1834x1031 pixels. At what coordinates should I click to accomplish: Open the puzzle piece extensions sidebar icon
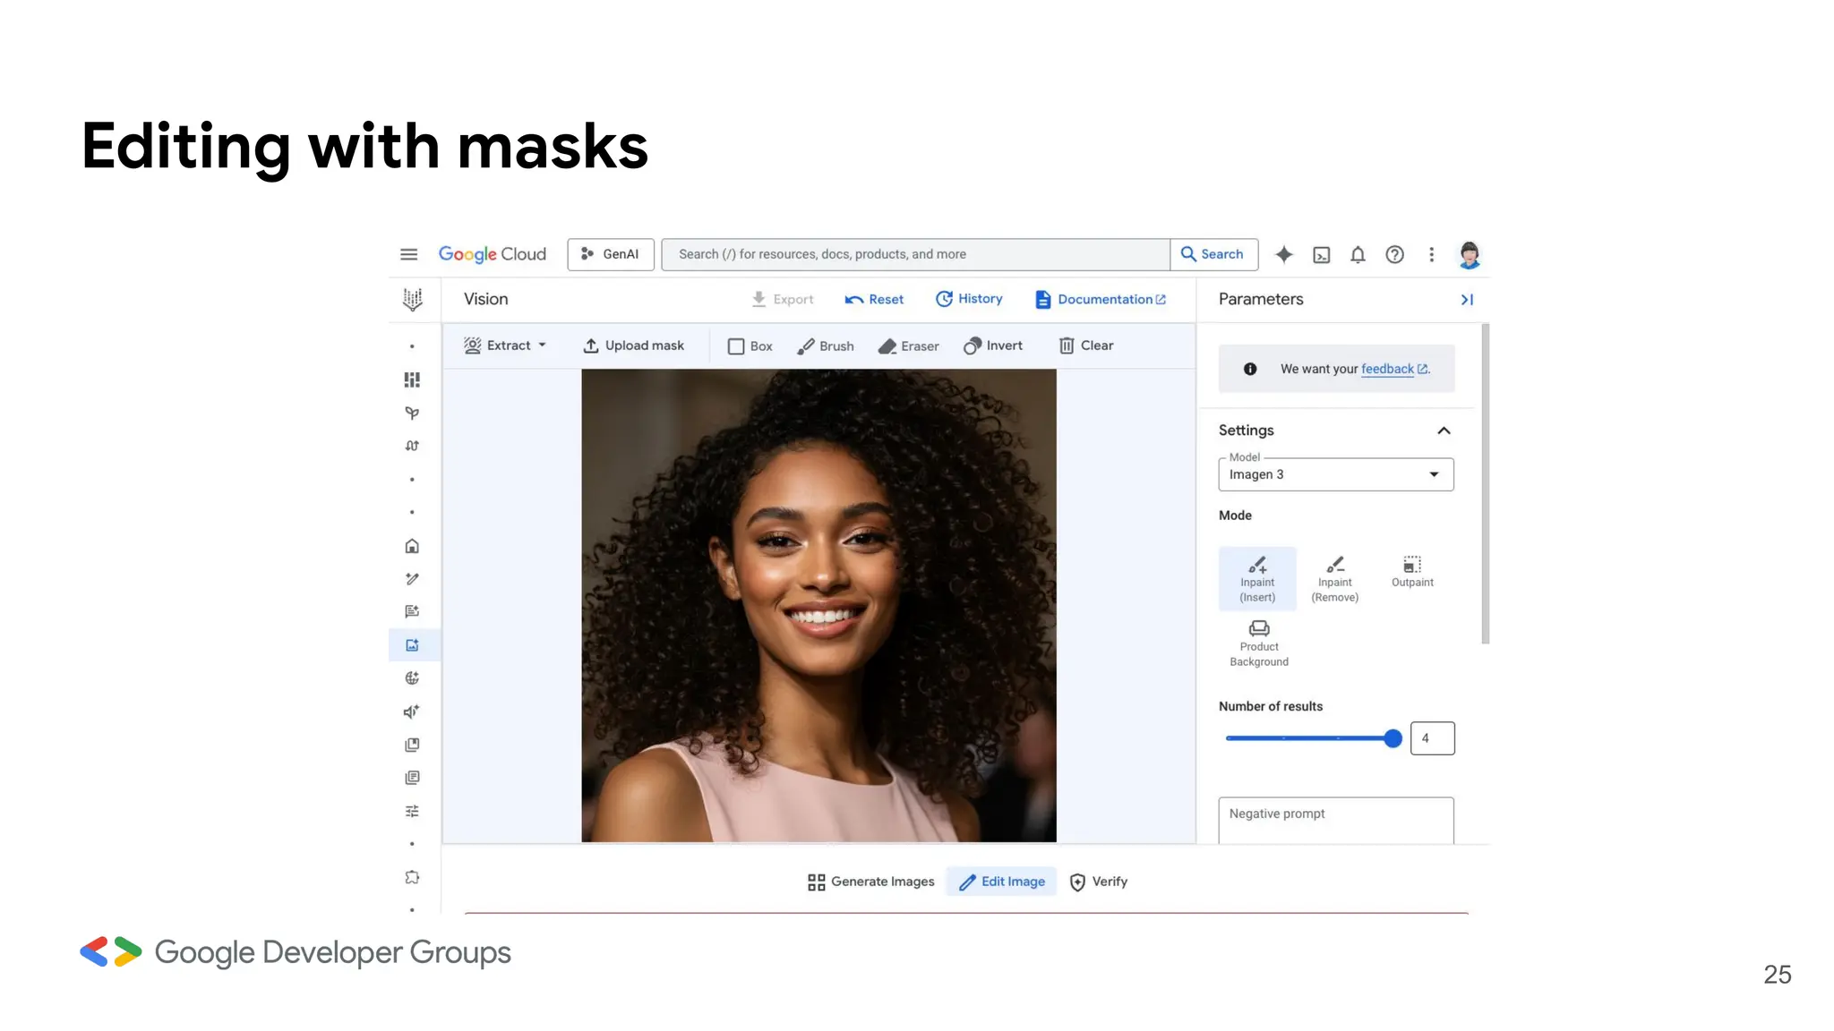[412, 877]
